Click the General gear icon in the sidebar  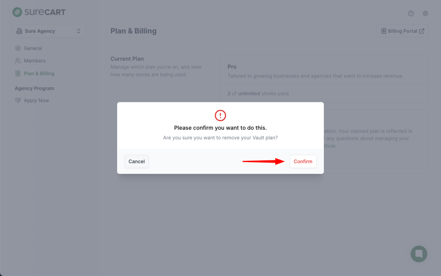pos(18,48)
